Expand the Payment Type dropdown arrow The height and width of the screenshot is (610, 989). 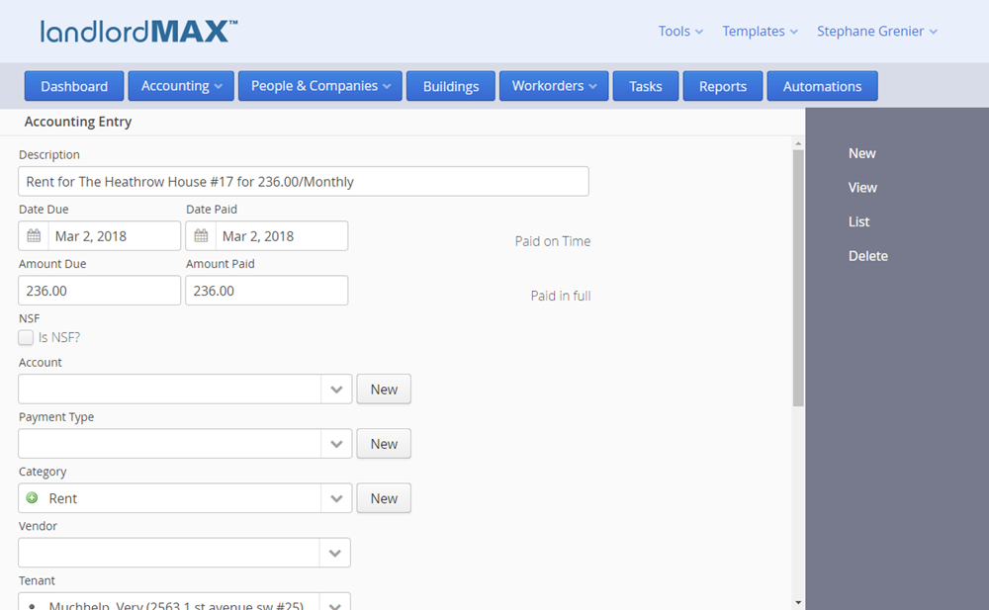(x=336, y=444)
